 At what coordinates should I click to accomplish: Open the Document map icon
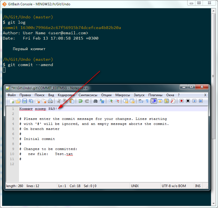click(166, 101)
